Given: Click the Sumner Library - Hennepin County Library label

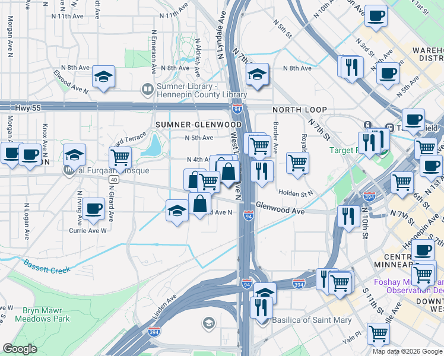Looking at the screenshot, I should coord(202,90).
